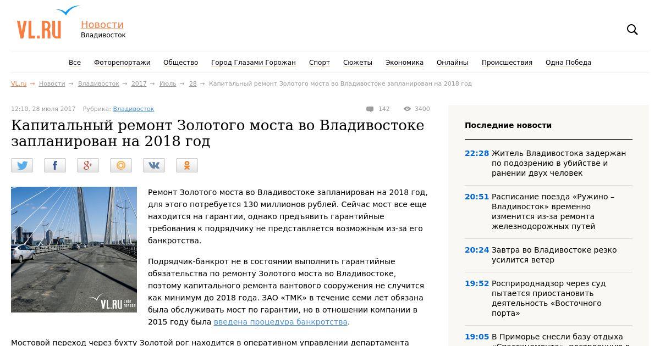Click the 142 comments count
This screenshot has height=346, width=660.
pos(384,109)
